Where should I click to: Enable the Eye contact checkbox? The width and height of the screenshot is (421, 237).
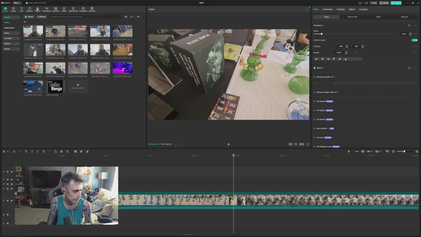coord(314,128)
